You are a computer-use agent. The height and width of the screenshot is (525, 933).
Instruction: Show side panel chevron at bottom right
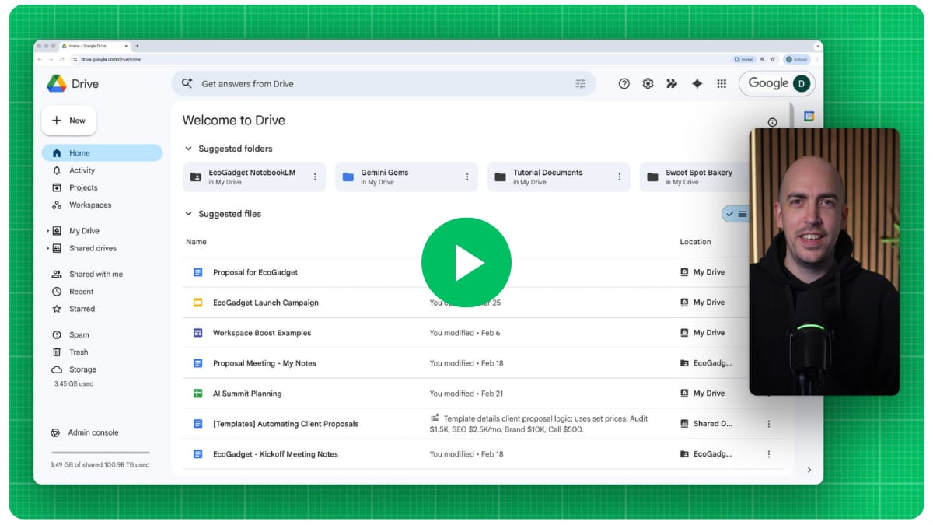809,470
